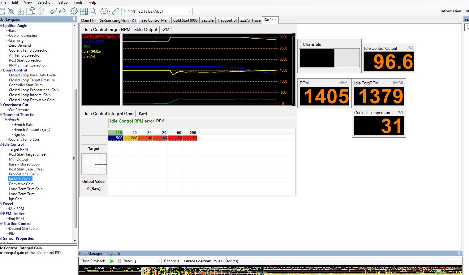The height and width of the screenshot is (275, 469).
Task: Open the Help menu
Action: point(92,2)
